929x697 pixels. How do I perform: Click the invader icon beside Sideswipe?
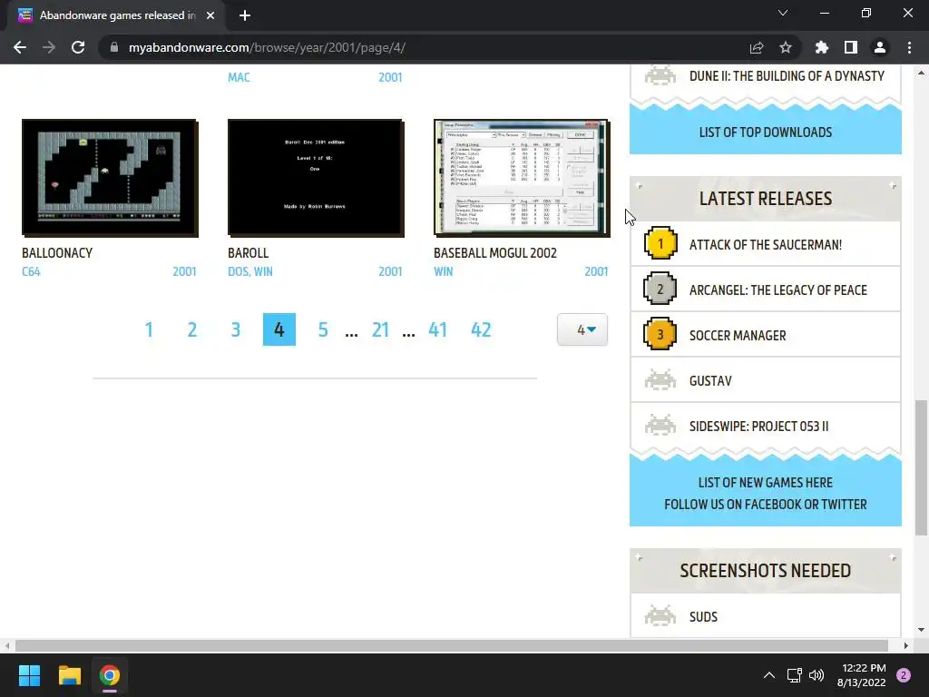pyautogui.click(x=660, y=426)
